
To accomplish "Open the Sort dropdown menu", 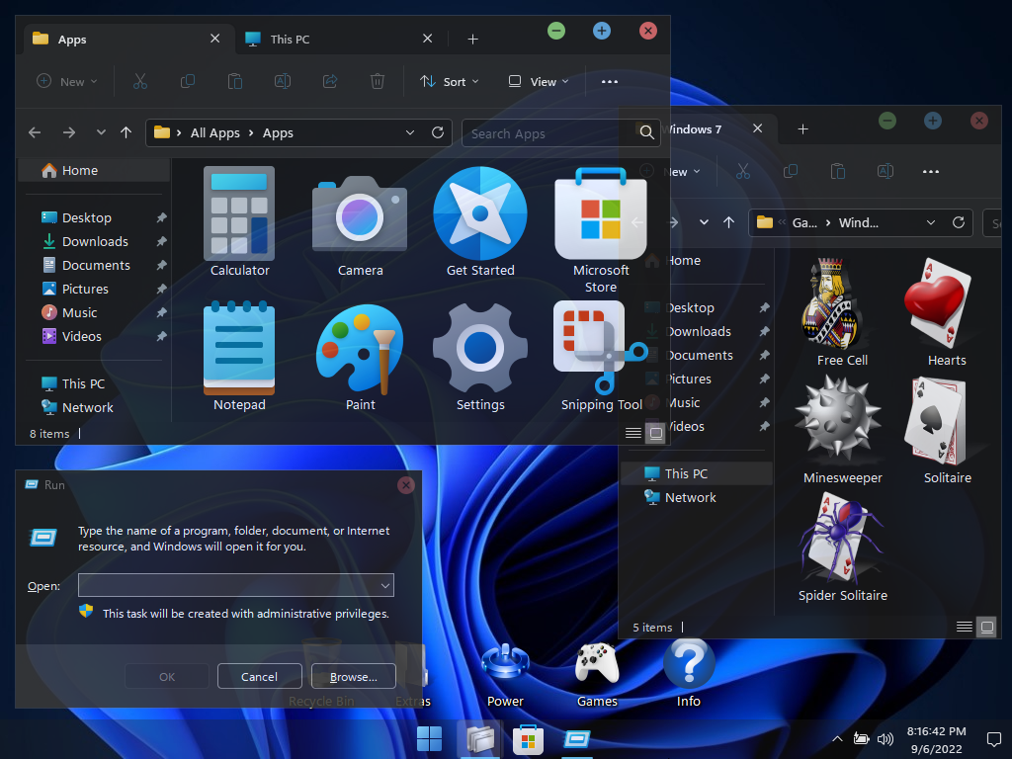I will [450, 81].
